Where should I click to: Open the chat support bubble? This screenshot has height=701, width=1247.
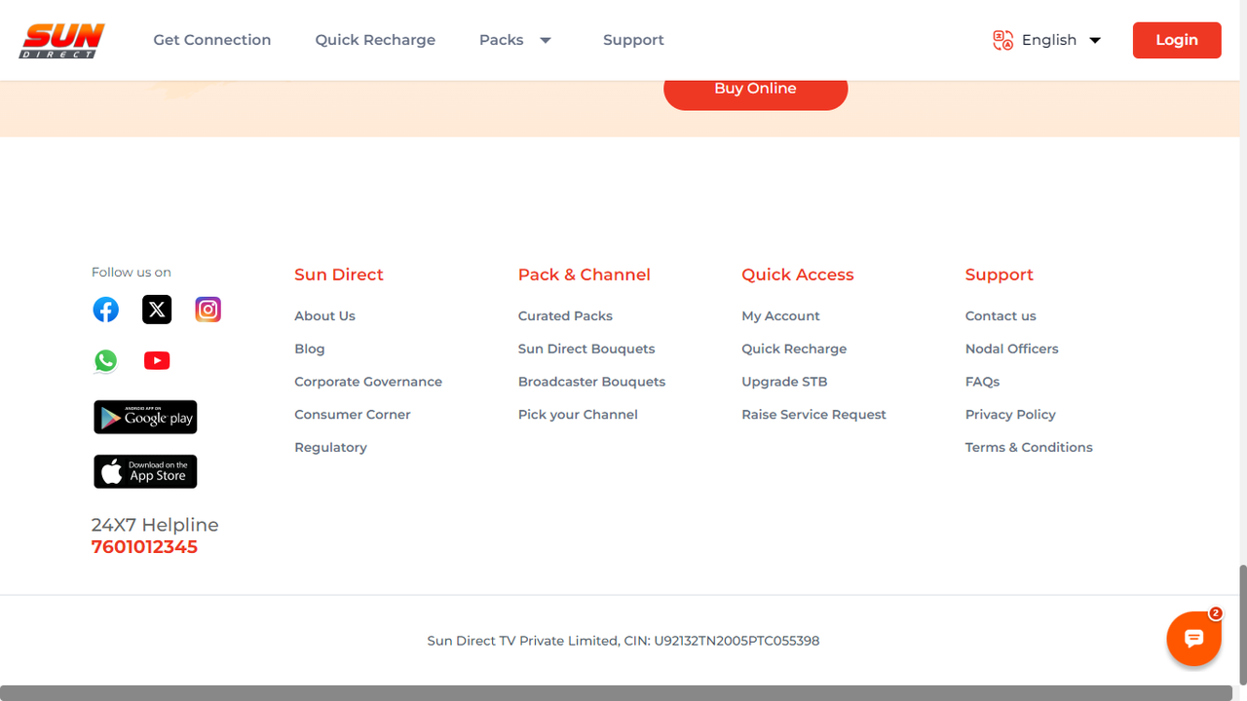click(x=1194, y=639)
